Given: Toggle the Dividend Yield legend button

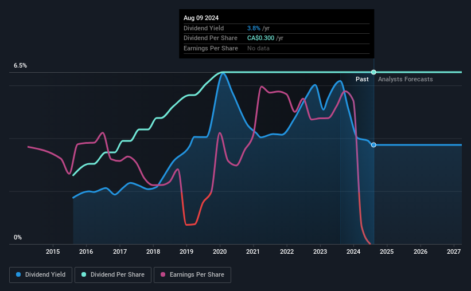Looking at the screenshot, I should 41,275.
